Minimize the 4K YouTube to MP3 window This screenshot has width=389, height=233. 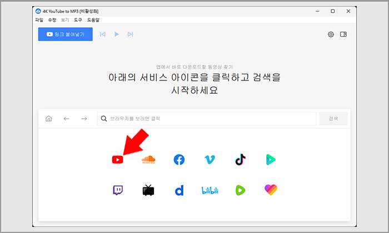pos(317,11)
